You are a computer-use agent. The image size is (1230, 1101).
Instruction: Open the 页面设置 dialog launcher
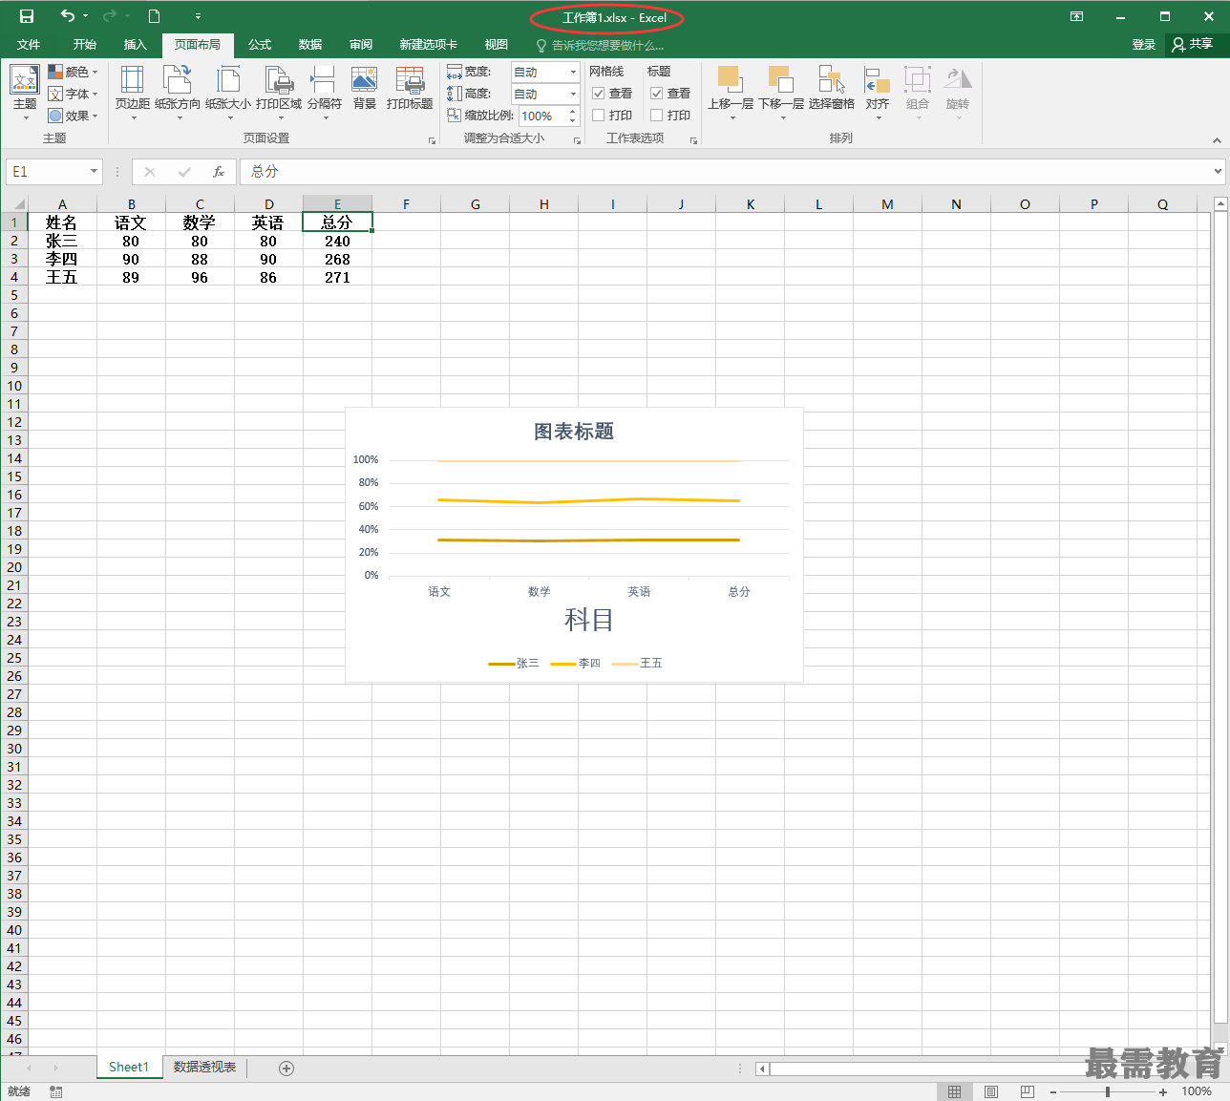coord(432,140)
